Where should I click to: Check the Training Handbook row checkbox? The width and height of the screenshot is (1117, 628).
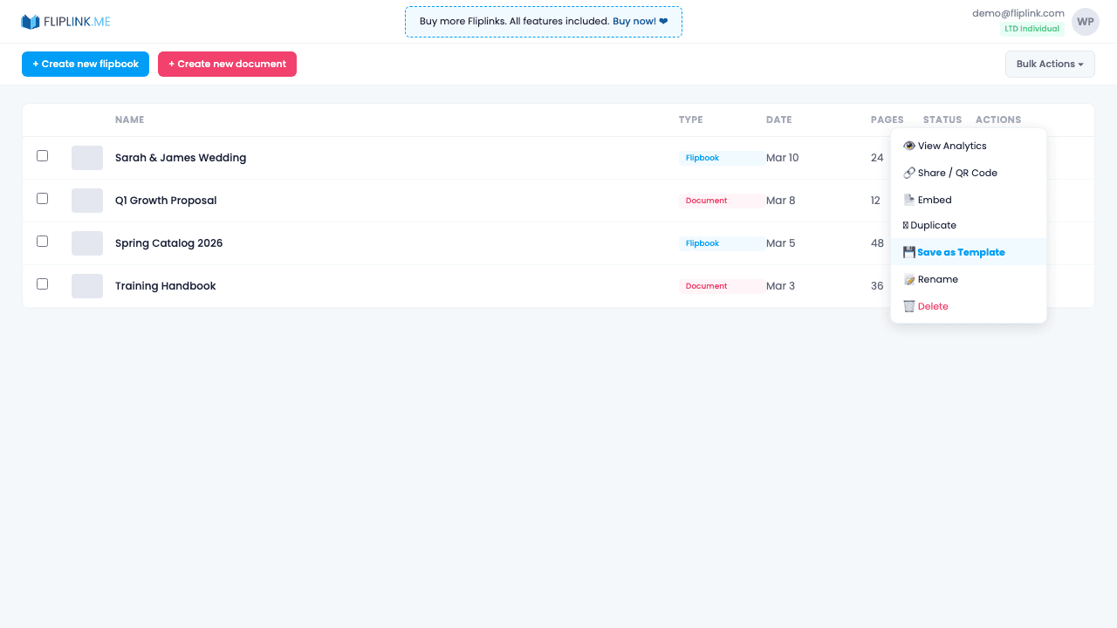pyautogui.click(x=42, y=283)
